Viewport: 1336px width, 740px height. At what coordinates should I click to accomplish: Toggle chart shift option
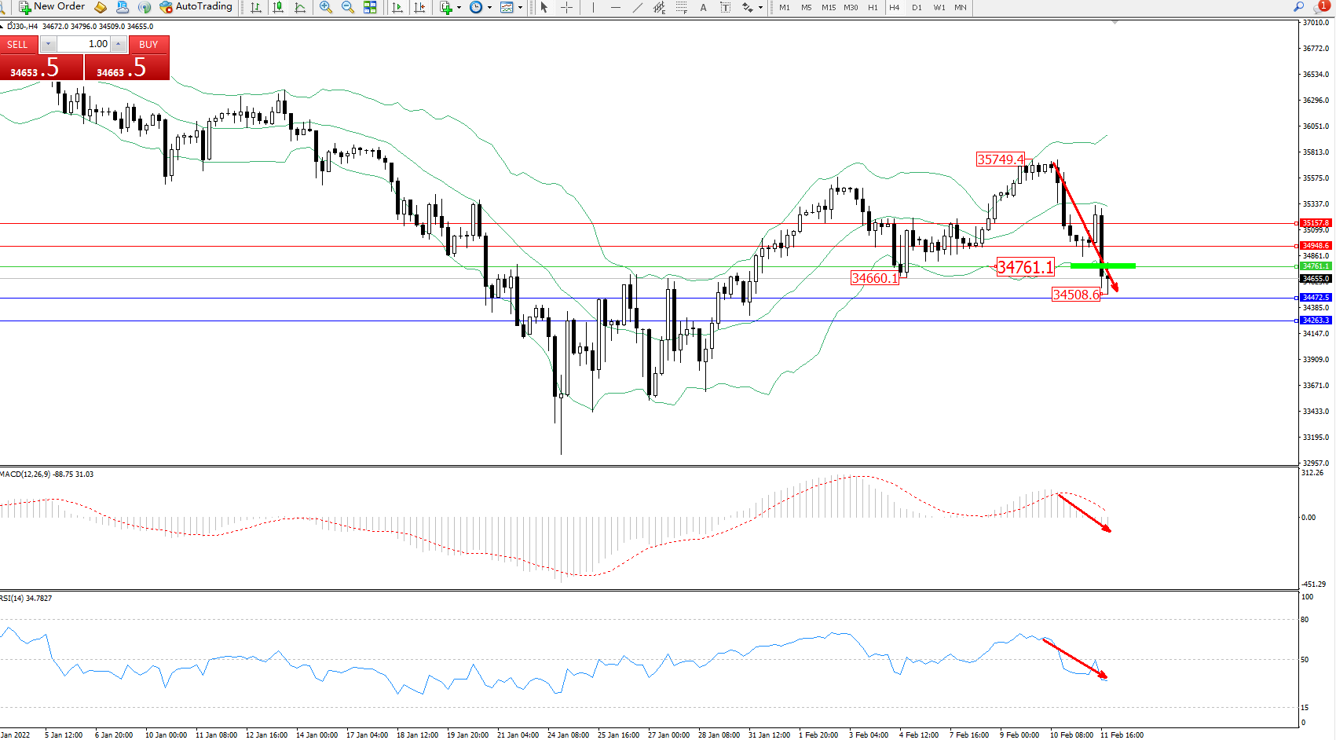coord(419,7)
